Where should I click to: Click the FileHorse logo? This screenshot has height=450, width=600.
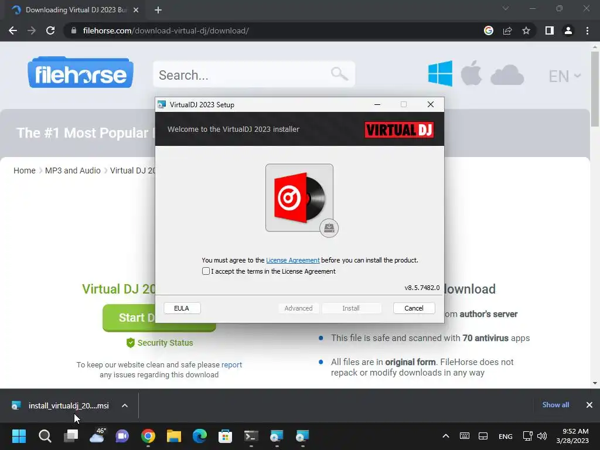81,73
